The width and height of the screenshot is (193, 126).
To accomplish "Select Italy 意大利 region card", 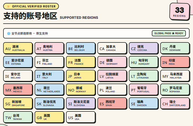I will (49, 76).
